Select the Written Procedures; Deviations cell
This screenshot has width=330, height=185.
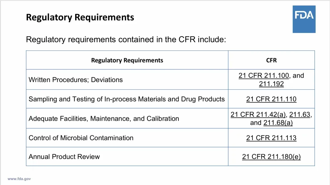tap(75, 80)
